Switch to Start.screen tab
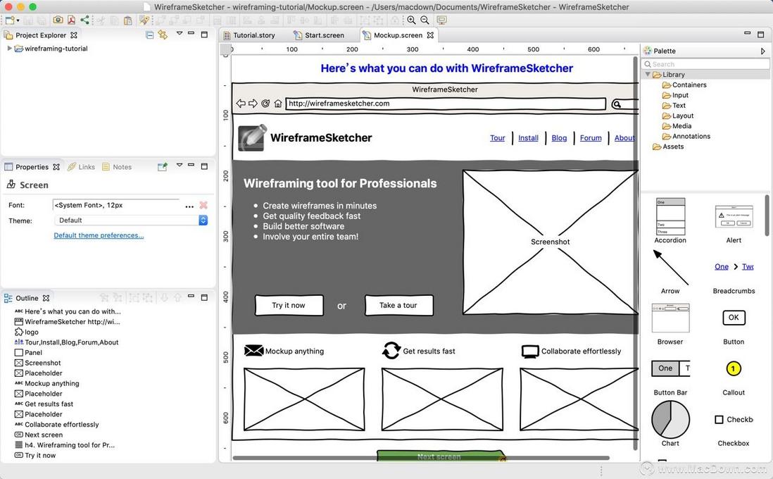 click(320, 35)
